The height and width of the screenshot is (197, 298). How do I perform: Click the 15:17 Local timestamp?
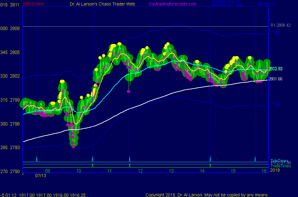pyautogui.click(x=227, y=5)
